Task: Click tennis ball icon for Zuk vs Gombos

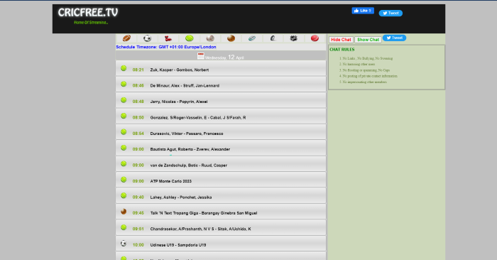Action: tap(124, 68)
